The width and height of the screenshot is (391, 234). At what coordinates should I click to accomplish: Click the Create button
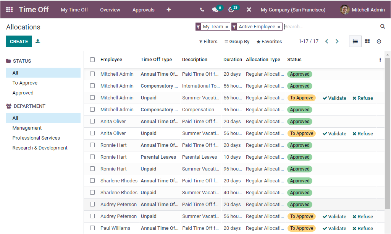(x=19, y=41)
